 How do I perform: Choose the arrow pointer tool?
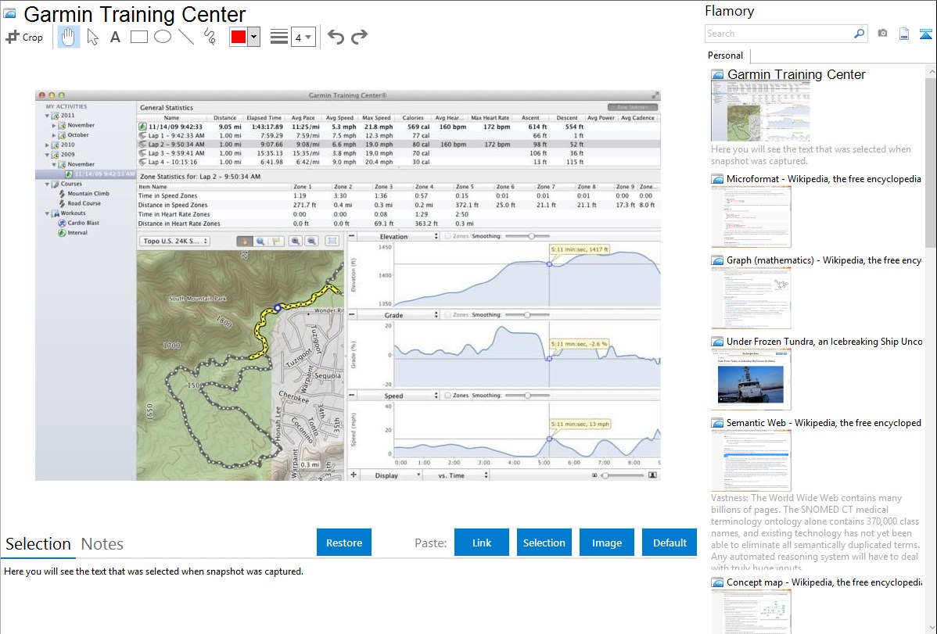pyautogui.click(x=92, y=37)
